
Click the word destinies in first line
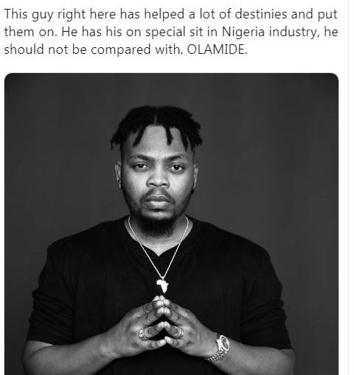click(261, 14)
